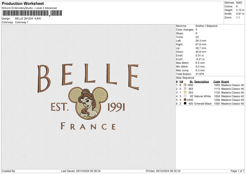The image size is (246, 174).
Task: Click thread code 1004
Action: pos(217,96)
